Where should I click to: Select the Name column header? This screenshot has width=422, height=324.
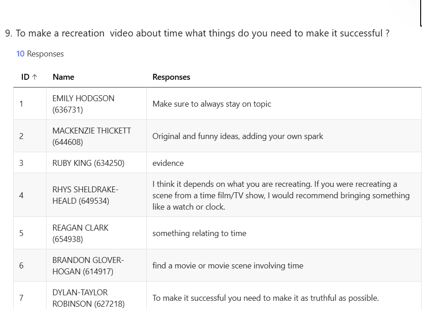click(63, 77)
